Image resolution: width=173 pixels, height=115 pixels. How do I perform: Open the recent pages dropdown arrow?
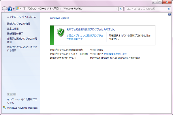[14, 9]
